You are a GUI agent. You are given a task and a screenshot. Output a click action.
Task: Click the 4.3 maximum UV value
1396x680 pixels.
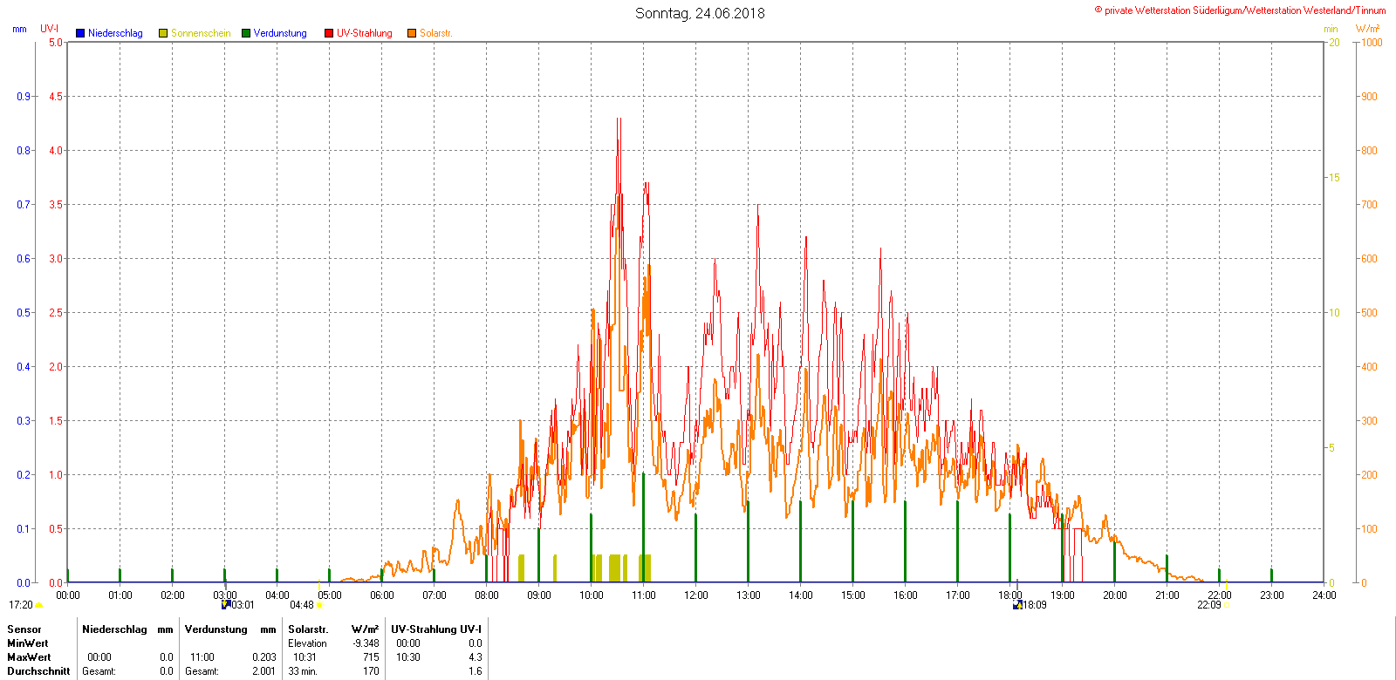click(476, 657)
